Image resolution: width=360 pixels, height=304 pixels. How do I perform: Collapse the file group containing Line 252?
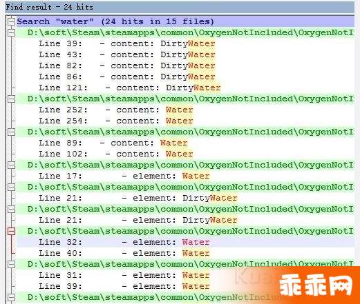pyautogui.click(x=11, y=99)
